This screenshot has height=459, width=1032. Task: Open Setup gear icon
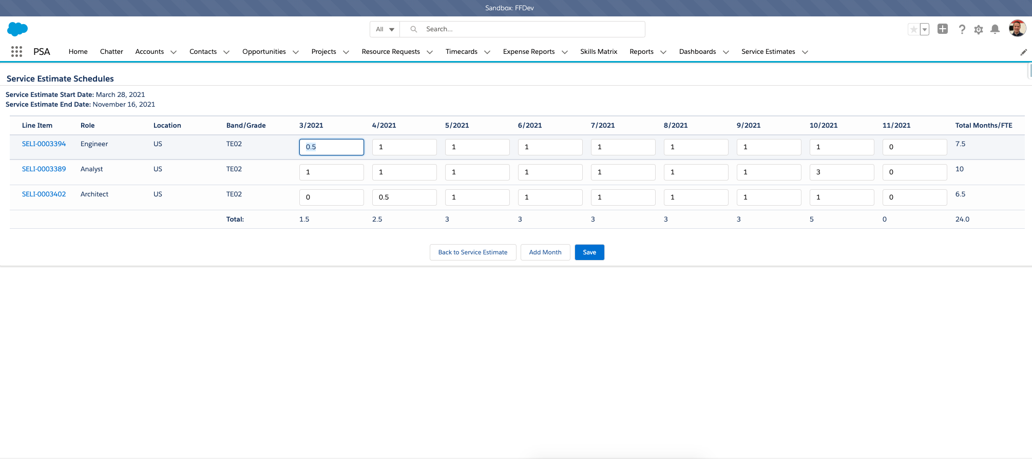click(x=979, y=30)
